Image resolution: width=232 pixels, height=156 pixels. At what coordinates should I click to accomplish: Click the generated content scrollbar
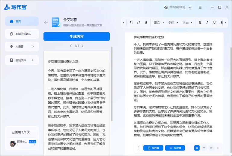112,84
